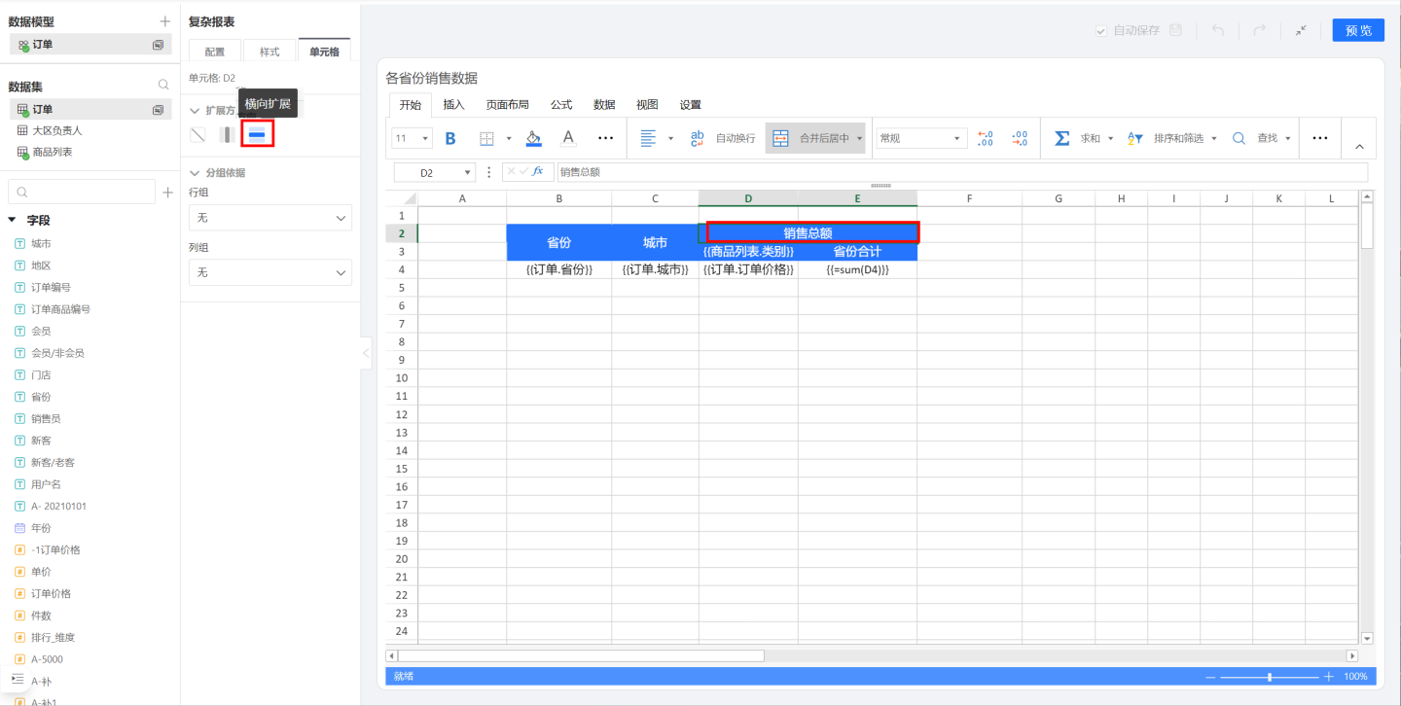Image resolution: width=1401 pixels, height=706 pixels.
Task: Select no expansion direction icon
Action: point(198,134)
